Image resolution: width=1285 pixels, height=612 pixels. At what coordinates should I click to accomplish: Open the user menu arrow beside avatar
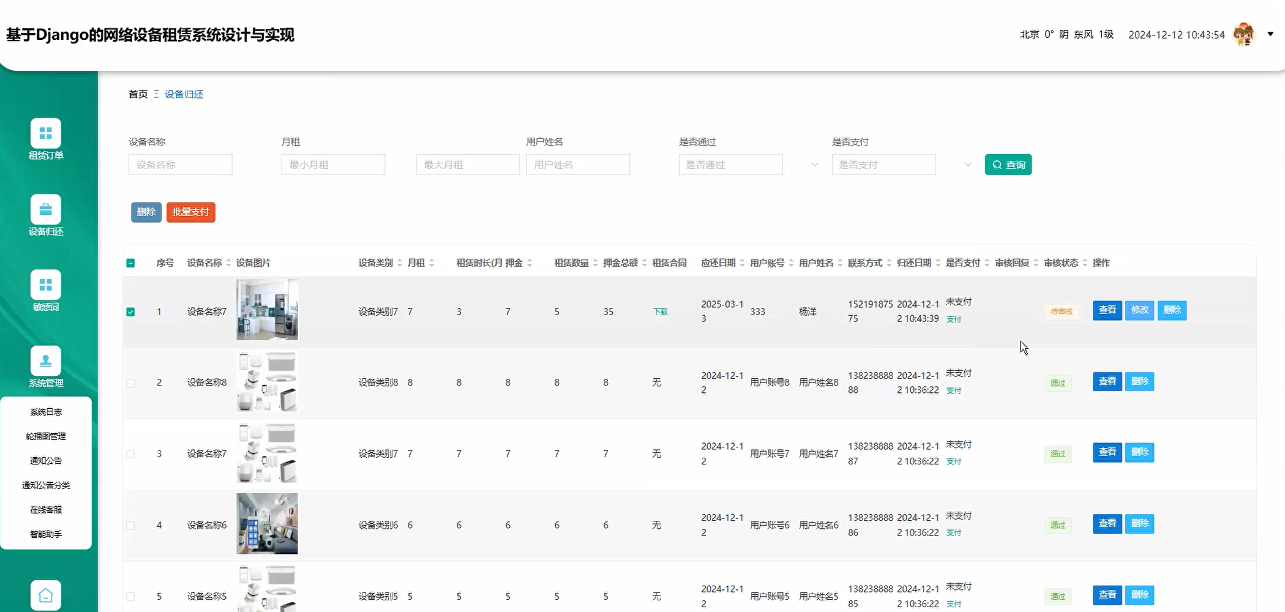pos(1270,34)
